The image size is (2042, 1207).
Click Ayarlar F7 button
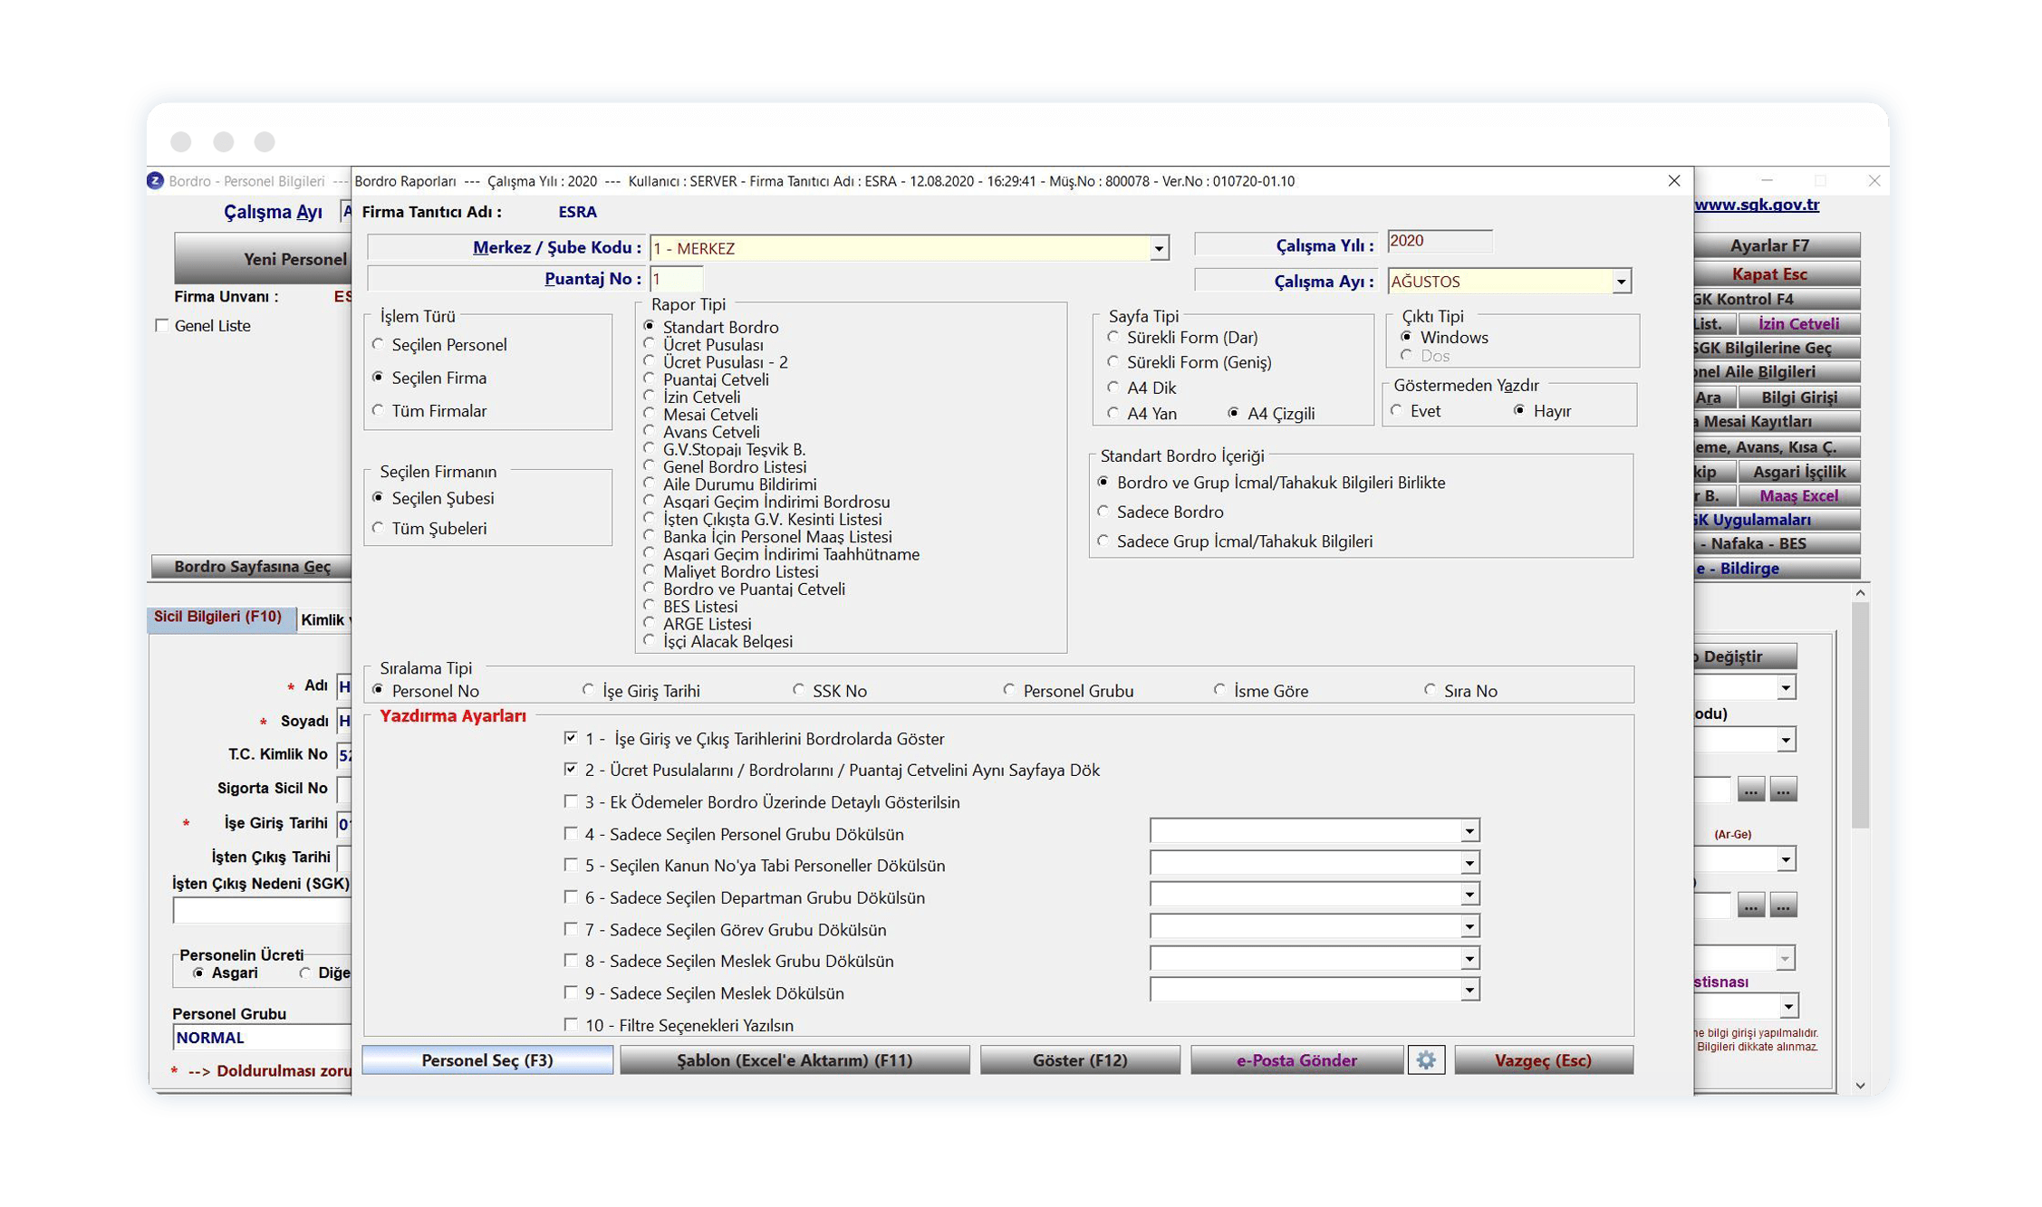[x=1776, y=245]
